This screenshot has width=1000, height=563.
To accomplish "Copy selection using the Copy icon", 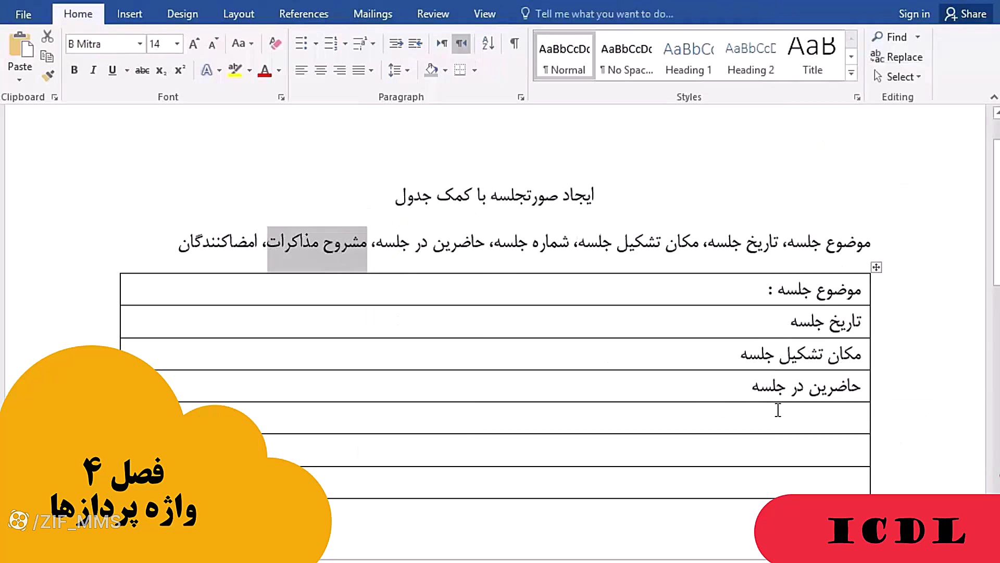I will [x=47, y=56].
